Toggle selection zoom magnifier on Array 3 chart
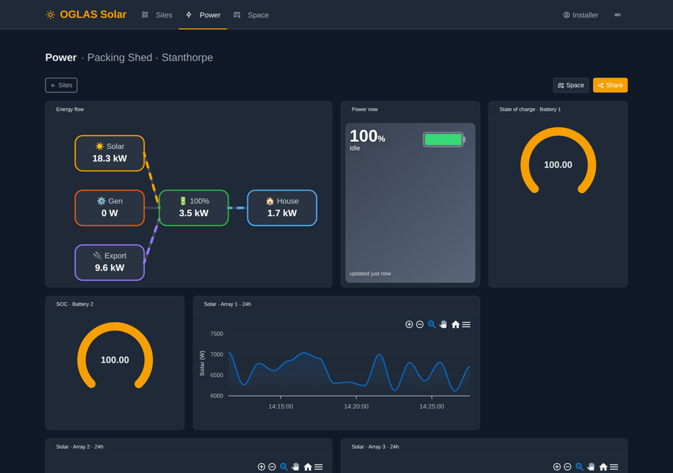 580,467
